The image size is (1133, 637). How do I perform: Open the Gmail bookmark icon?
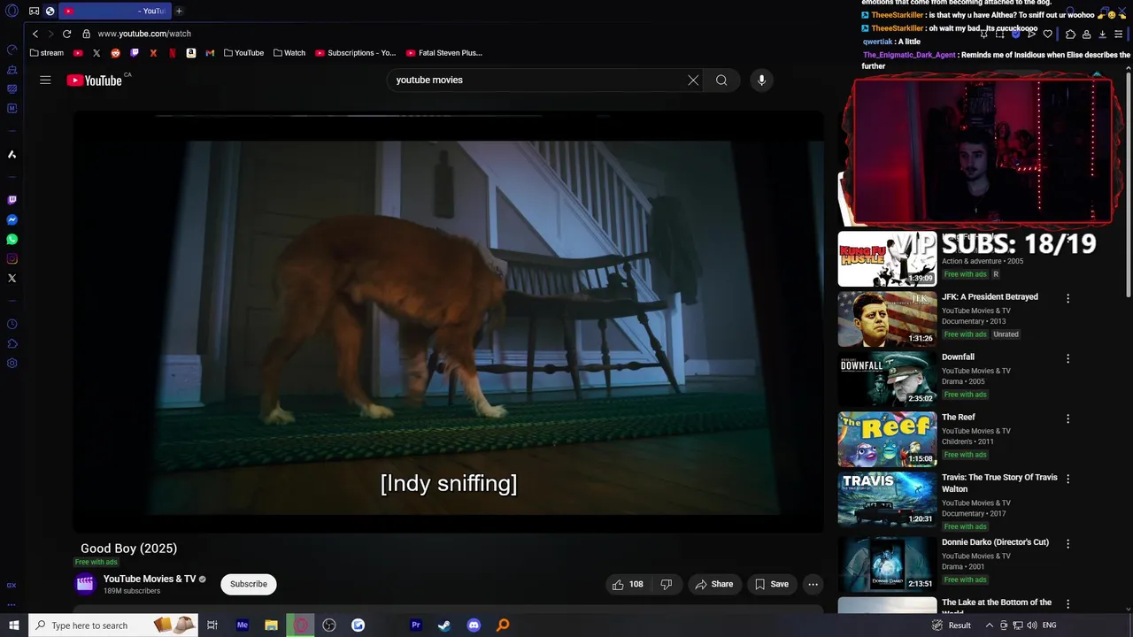point(210,53)
